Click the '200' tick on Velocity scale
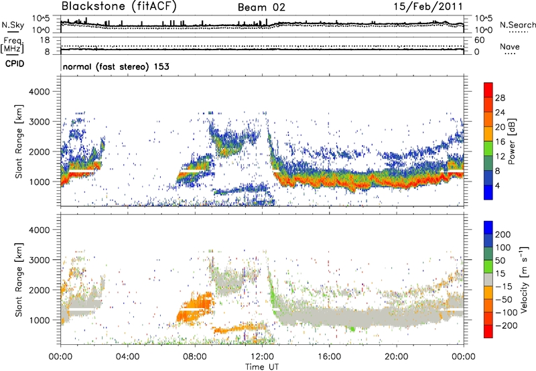This screenshot has height=371, width=536. tap(503, 234)
